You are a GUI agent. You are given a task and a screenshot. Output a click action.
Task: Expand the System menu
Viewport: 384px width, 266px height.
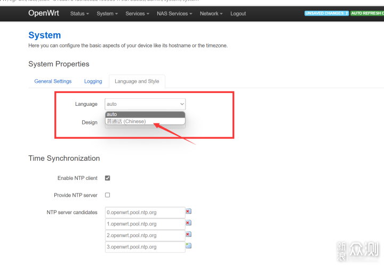tap(107, 14)
